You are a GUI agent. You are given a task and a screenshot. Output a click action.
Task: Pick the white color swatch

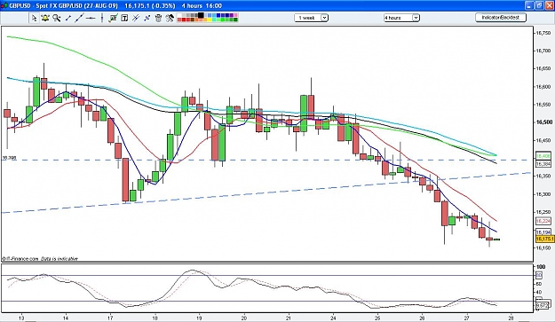coord(179,15)
